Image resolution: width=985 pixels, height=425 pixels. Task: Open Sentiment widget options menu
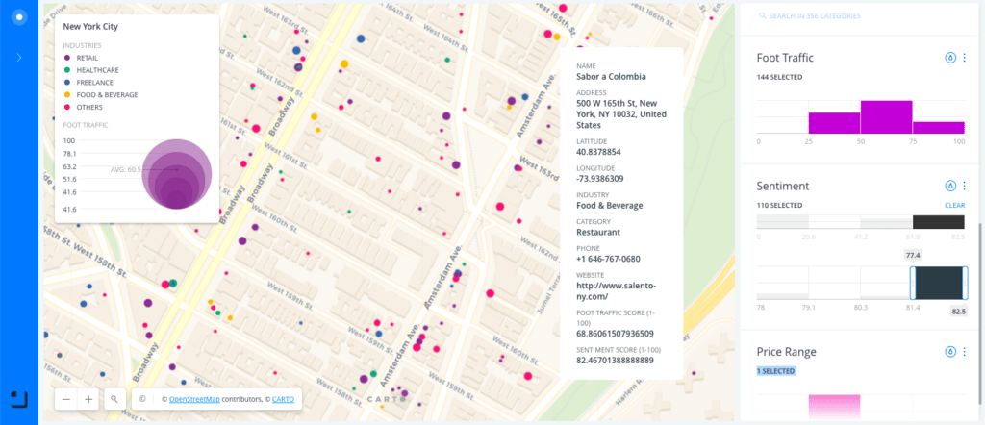point(964,186)
